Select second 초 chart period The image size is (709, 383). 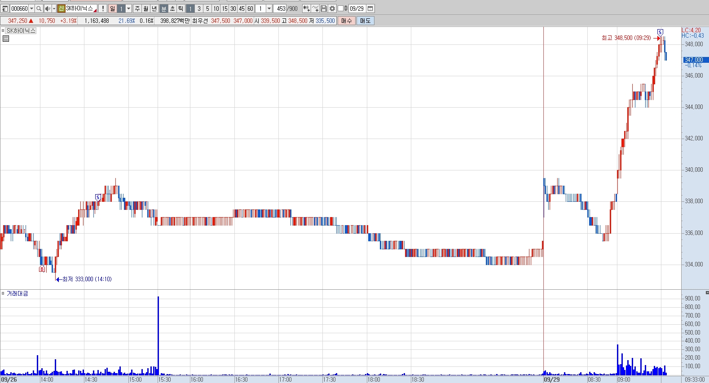[172, 9]
